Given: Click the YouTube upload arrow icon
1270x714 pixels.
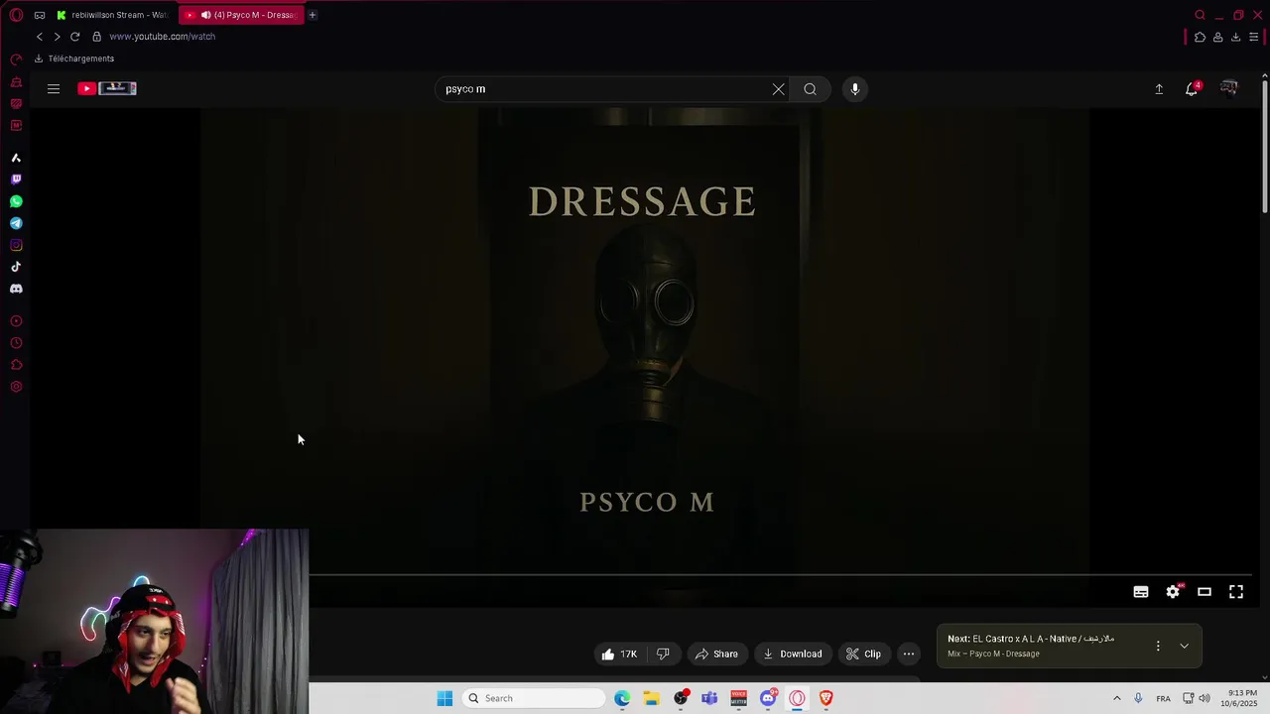Looking at the screenshot, I should (x=1159, y=89).
